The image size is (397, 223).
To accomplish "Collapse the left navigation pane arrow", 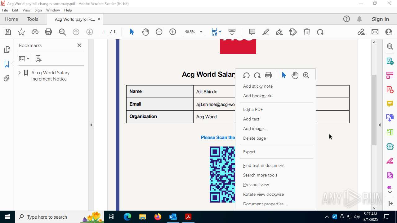I will 91,125.
